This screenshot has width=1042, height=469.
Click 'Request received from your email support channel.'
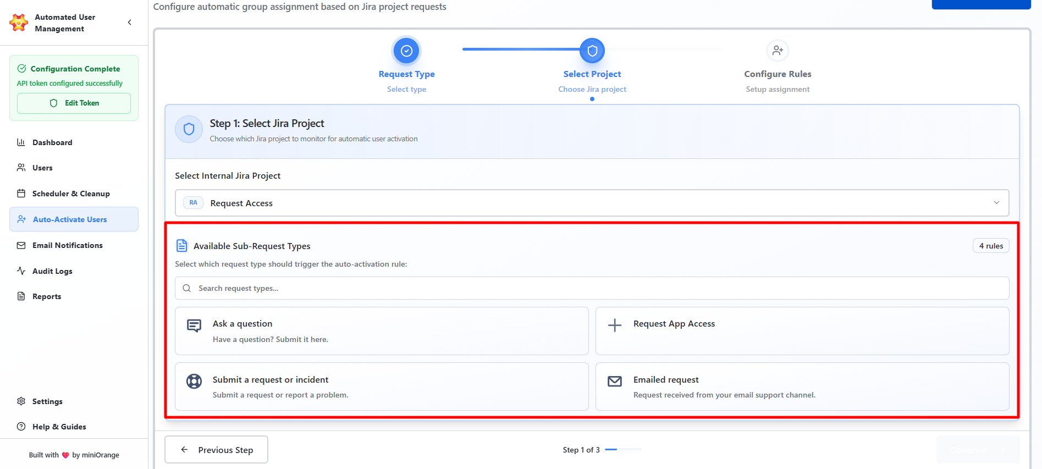(x=724, y=395)
